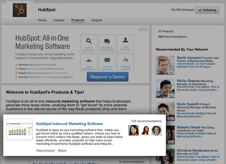226x164 pixels.
Task: Open the Search Optimization icon tile
Action: point(89,43)
